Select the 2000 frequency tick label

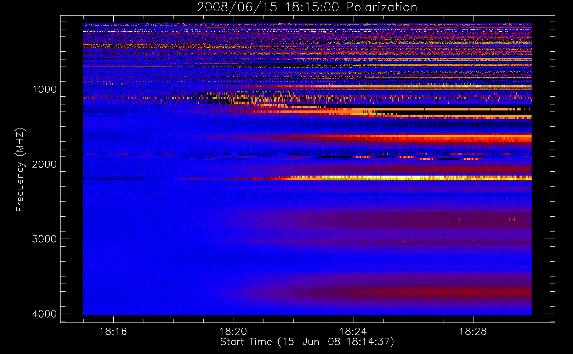(44, 164)
